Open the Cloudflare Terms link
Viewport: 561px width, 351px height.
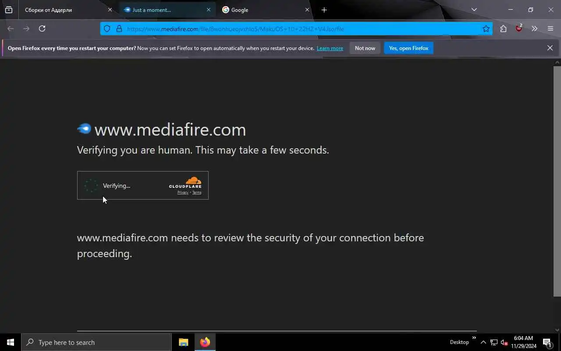click(197, 193)
